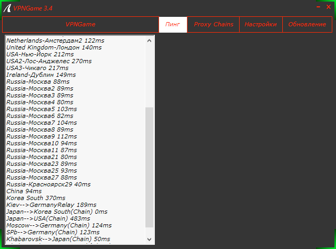Open the Обновление tab
The height and width of the screenshot is (249, 336).
(x=307, y=24)
